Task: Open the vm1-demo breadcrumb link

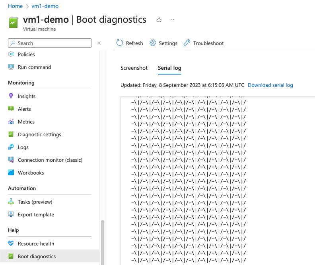Action: coord(45,6)
